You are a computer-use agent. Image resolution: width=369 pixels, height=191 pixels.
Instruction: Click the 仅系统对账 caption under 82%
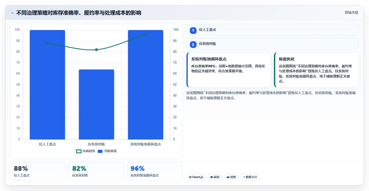(x=80, y=175)
